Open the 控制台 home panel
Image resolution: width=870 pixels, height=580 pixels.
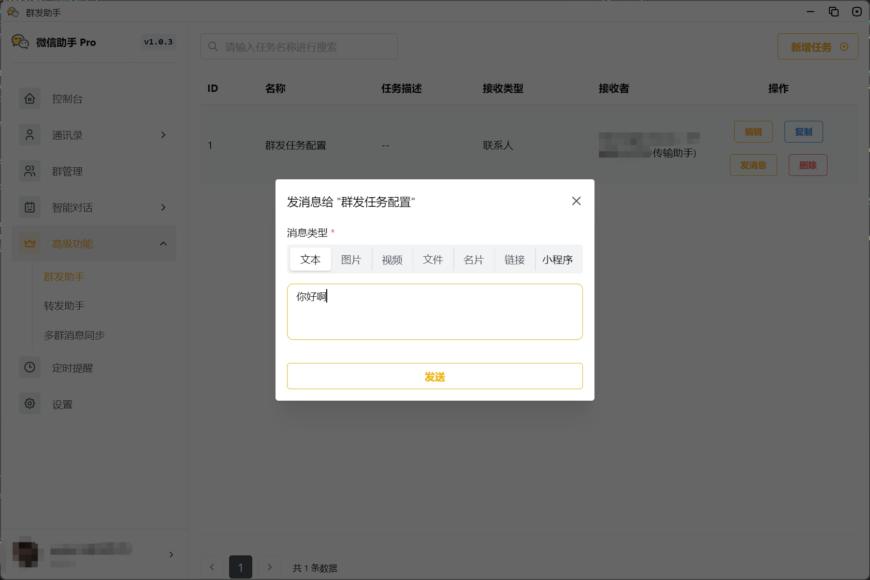tap(30, 99)
